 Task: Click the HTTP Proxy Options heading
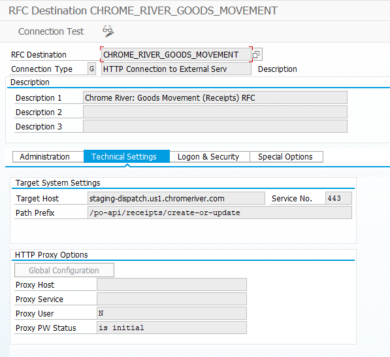click(52, 255)
